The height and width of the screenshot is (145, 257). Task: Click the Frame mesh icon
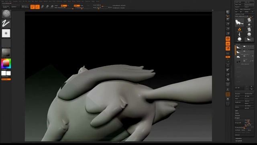228,65
